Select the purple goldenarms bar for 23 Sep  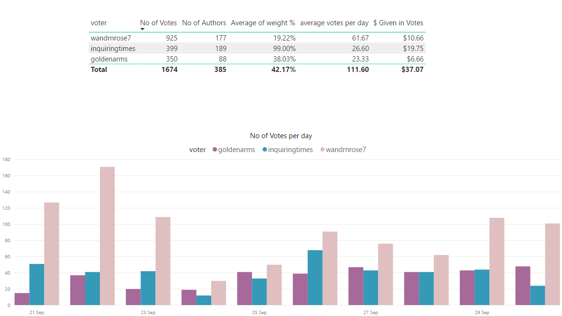point(133,296)
